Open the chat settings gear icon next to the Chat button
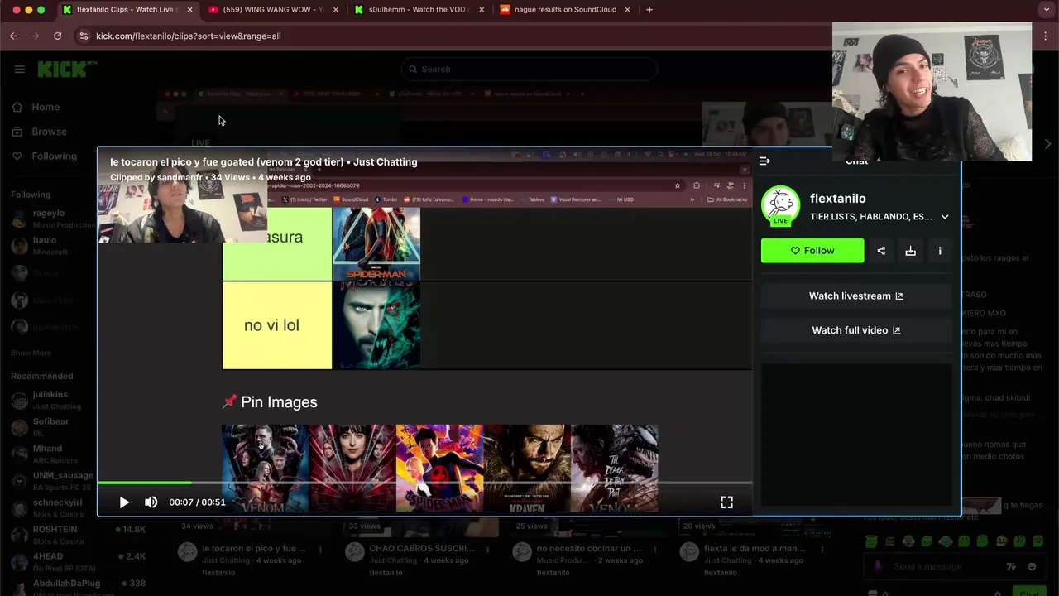The image size is (1059, 596). coord(999,593)
